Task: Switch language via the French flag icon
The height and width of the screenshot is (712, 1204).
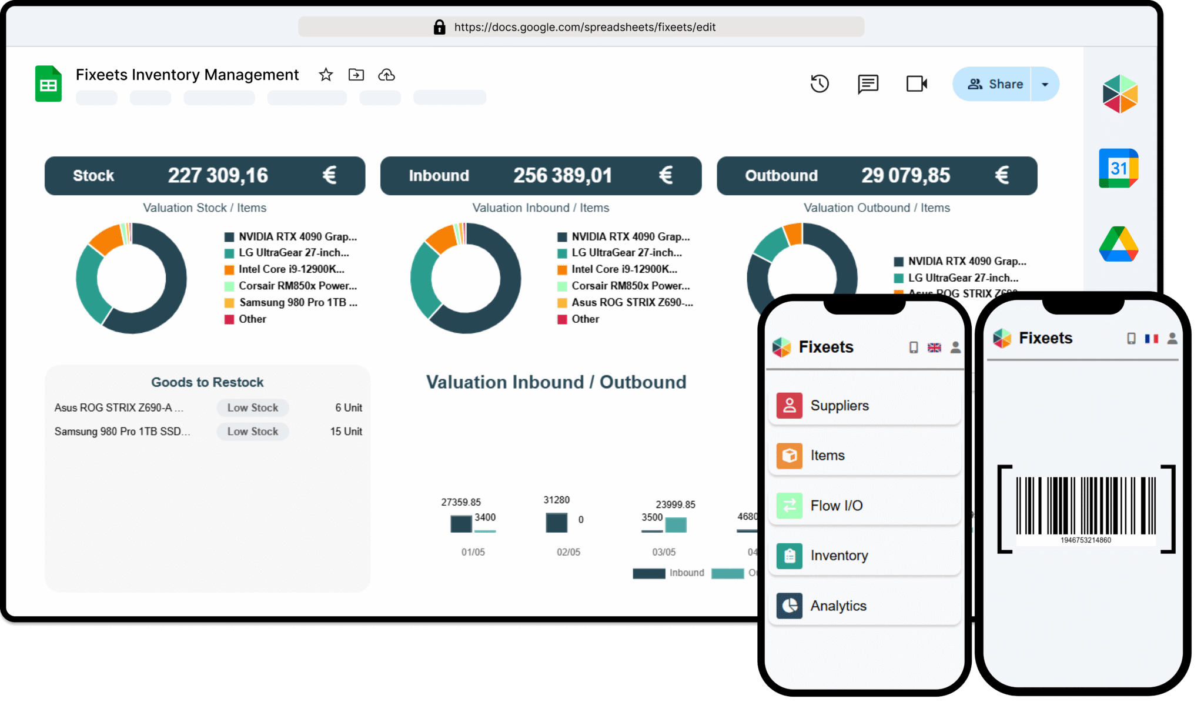Action: pos(1151,339)
